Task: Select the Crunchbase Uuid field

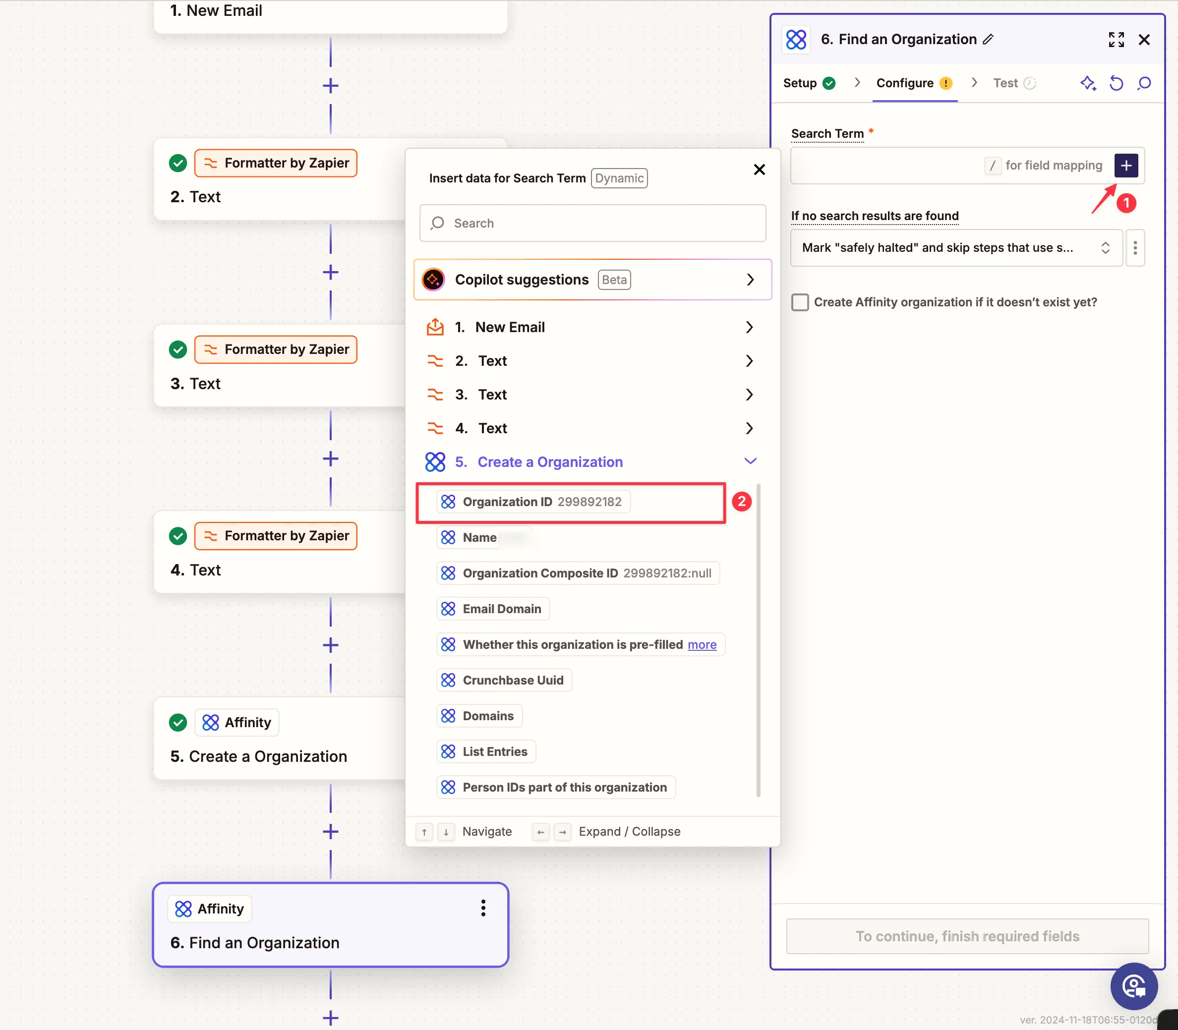Action: point(504,680)
